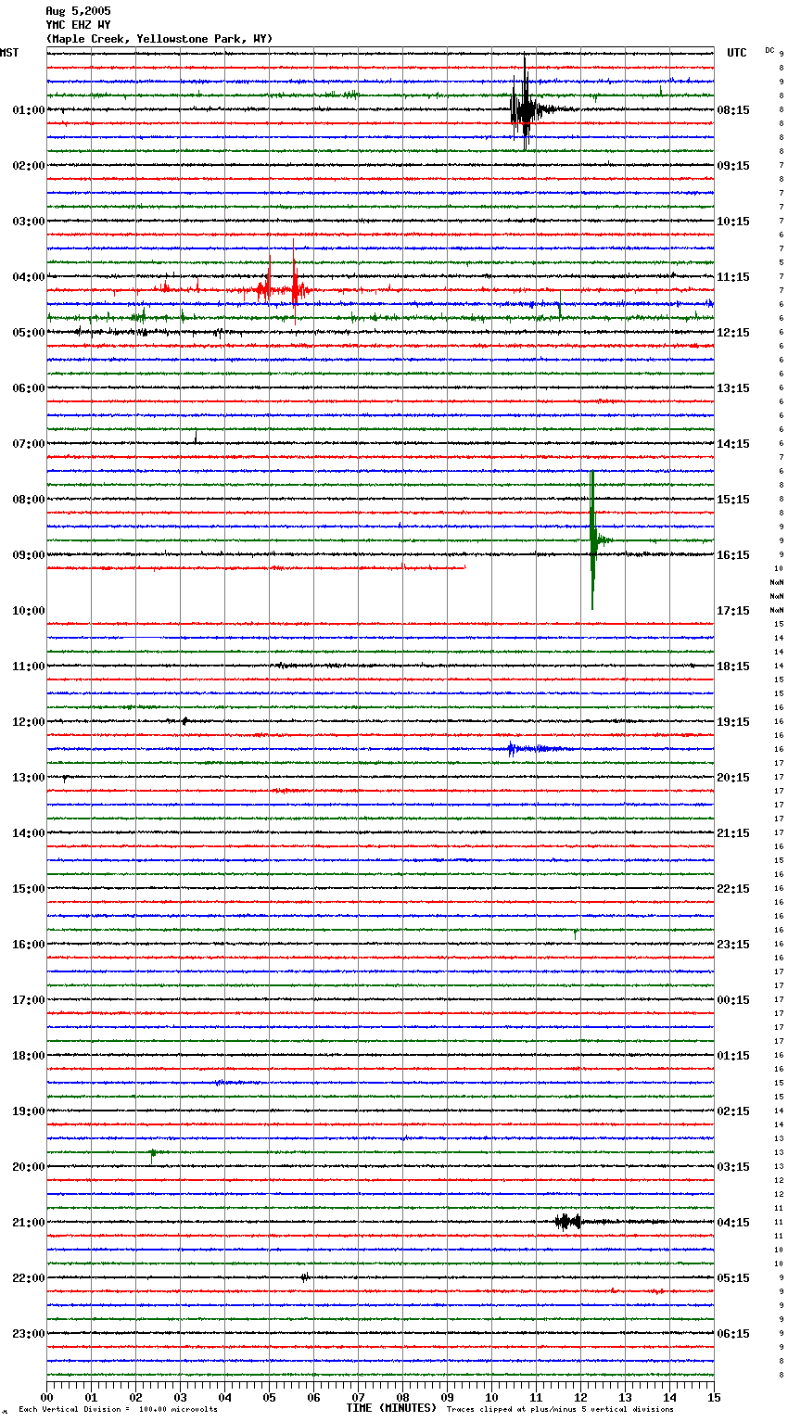The image size is (788, 1422).
Task: Select the station code "YMC EHZ WY"
Action: [78, 25]
